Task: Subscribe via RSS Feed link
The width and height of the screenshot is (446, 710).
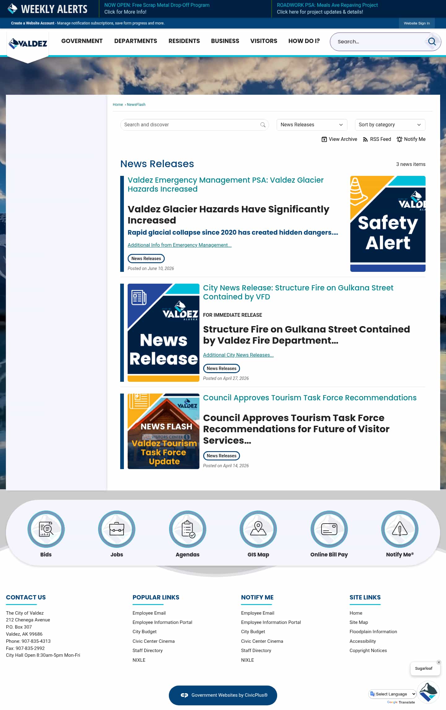Action: 377,139
